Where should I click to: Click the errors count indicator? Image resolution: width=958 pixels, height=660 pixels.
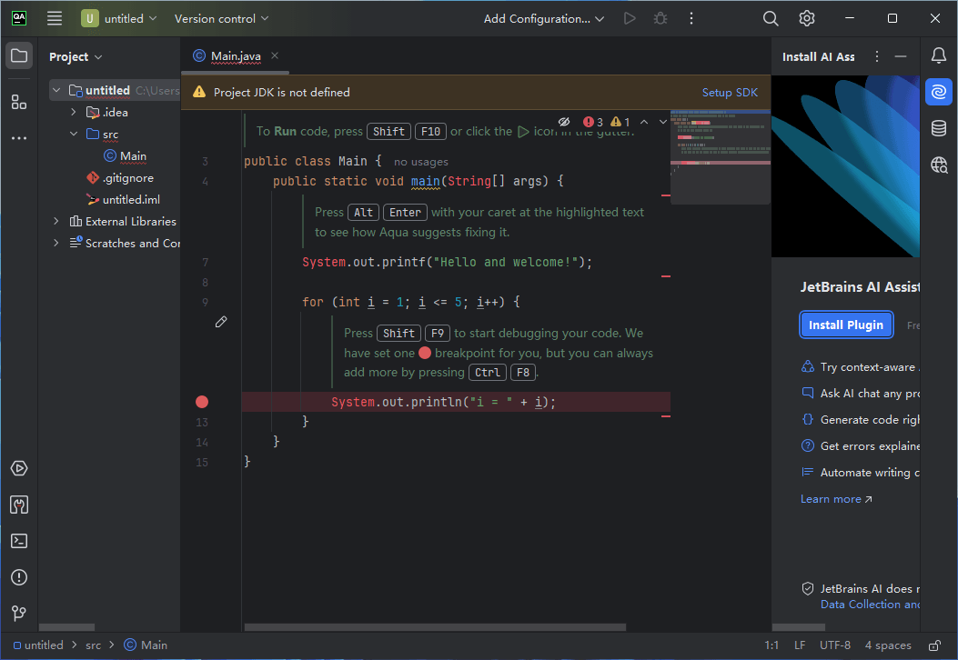592,122
